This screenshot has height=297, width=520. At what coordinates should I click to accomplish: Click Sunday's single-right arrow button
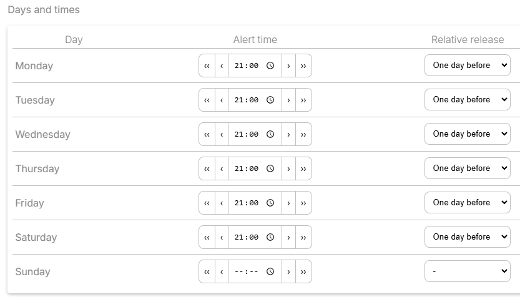click(x=288, y=271)
